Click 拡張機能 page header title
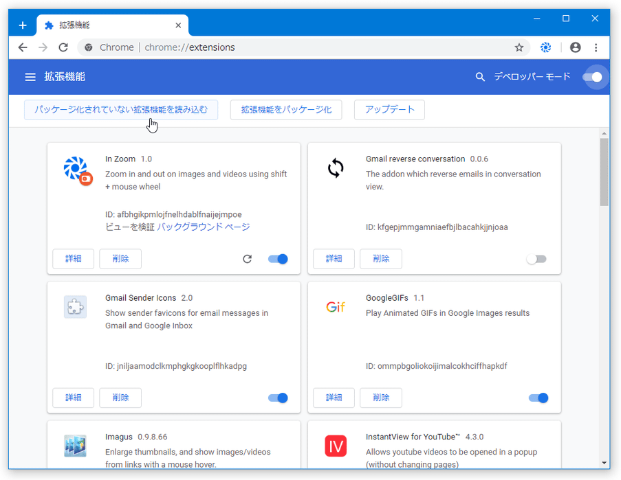The width and height of the screenshot is (621, 480). click(x=65, y=77)
